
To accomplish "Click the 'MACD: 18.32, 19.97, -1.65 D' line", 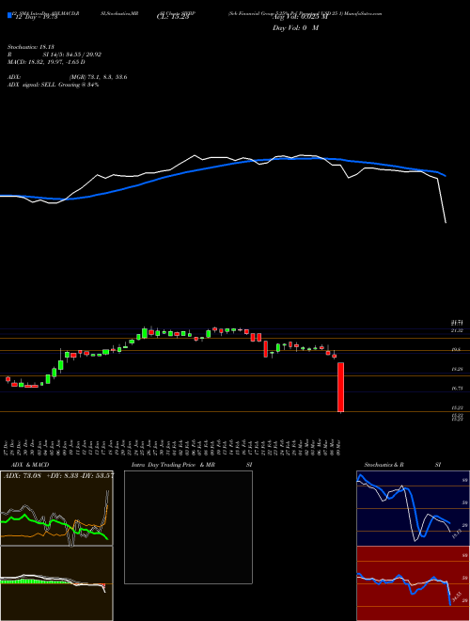I will pyautogui.click(x=46, y=62).
